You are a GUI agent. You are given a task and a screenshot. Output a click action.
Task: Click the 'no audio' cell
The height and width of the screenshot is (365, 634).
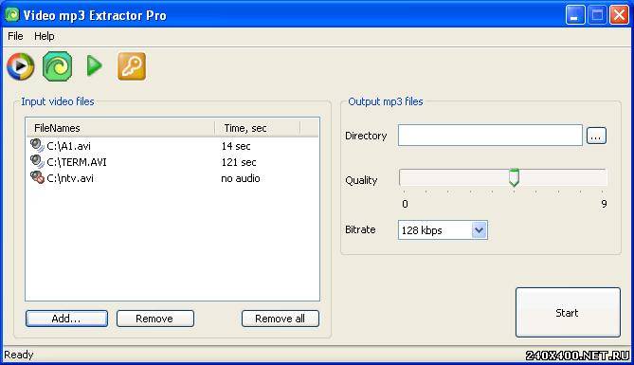[x=240, y=178]
